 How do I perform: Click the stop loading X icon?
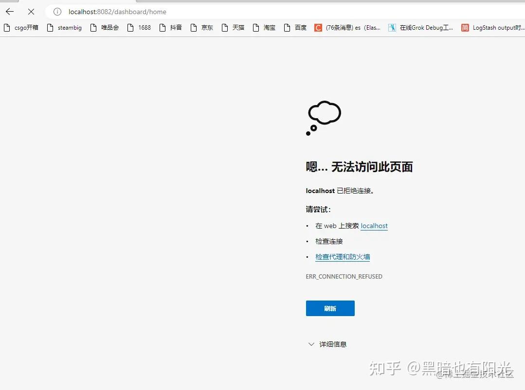(x=31, y=11)
